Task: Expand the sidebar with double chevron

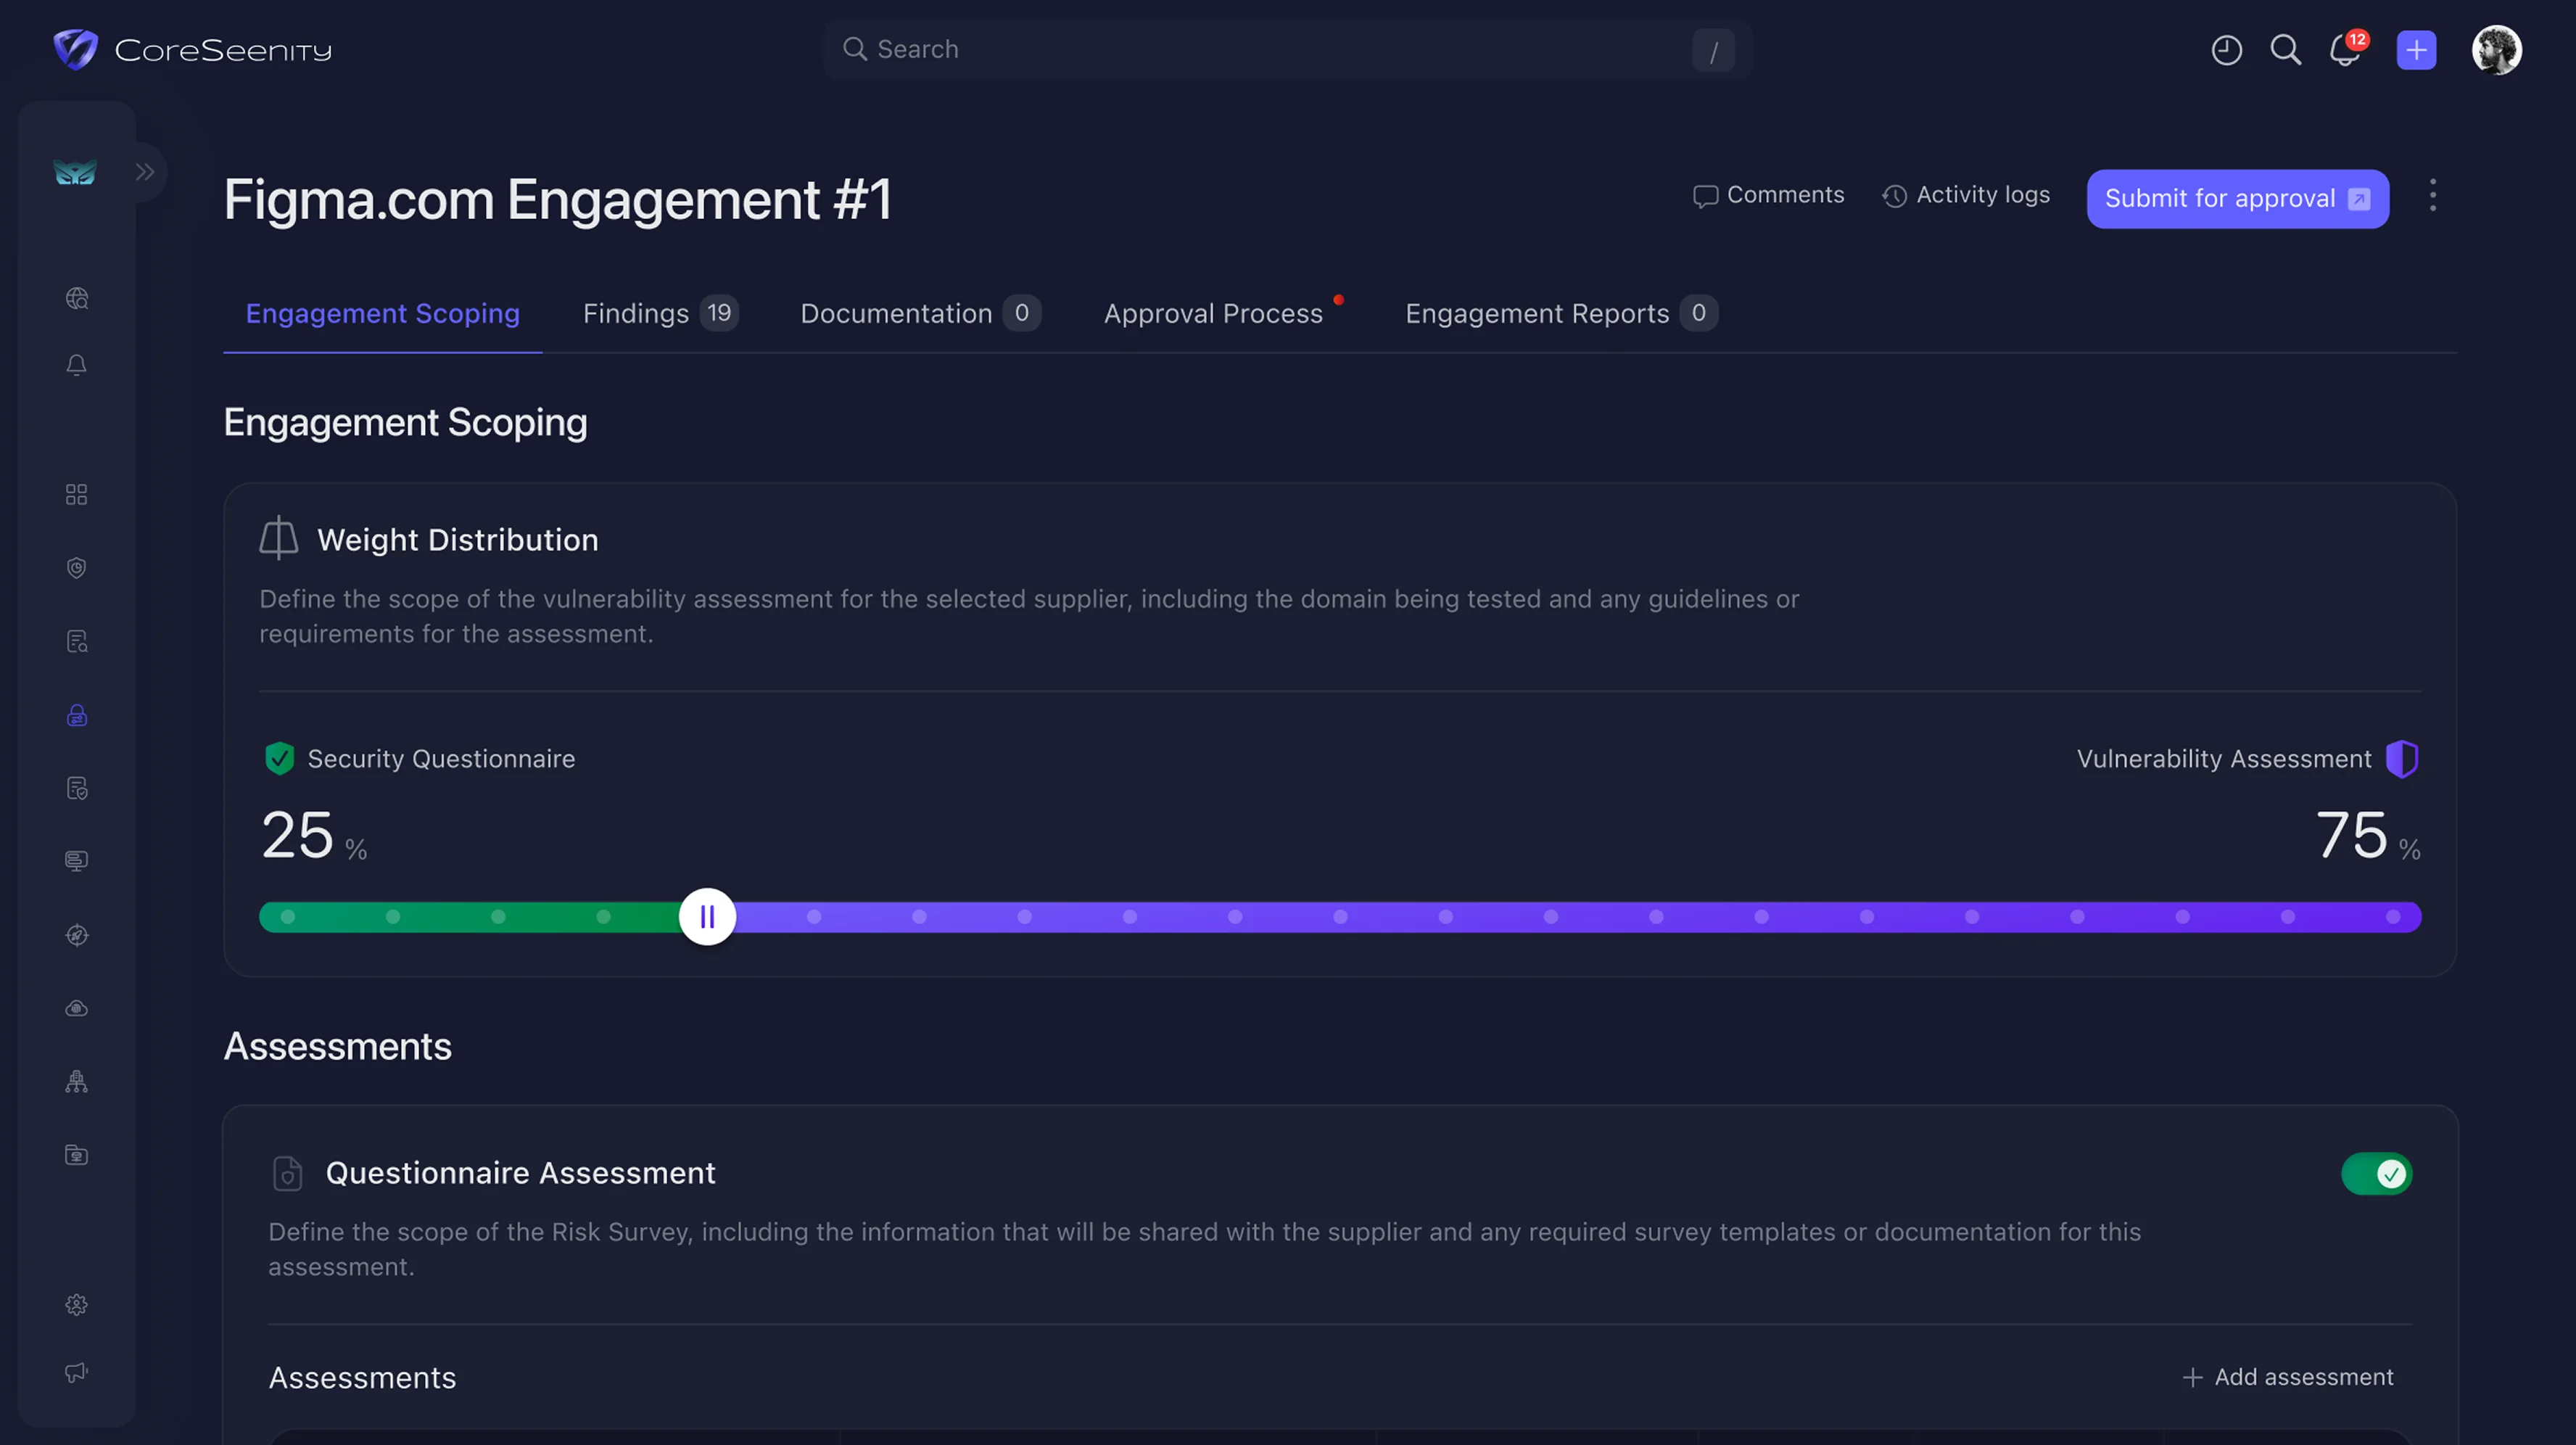Action: tap(145, 172)
